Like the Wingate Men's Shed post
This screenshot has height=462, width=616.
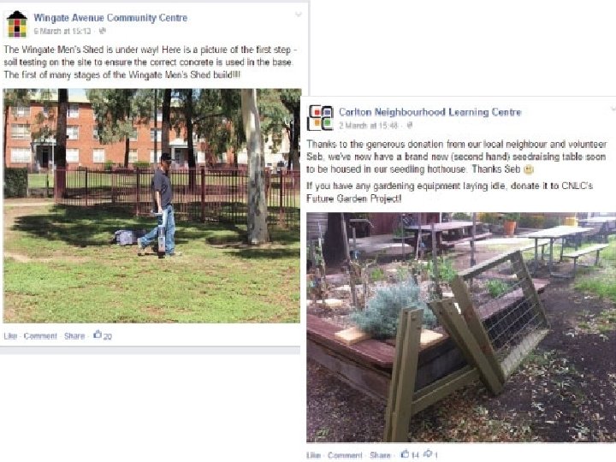pos(10,336)
